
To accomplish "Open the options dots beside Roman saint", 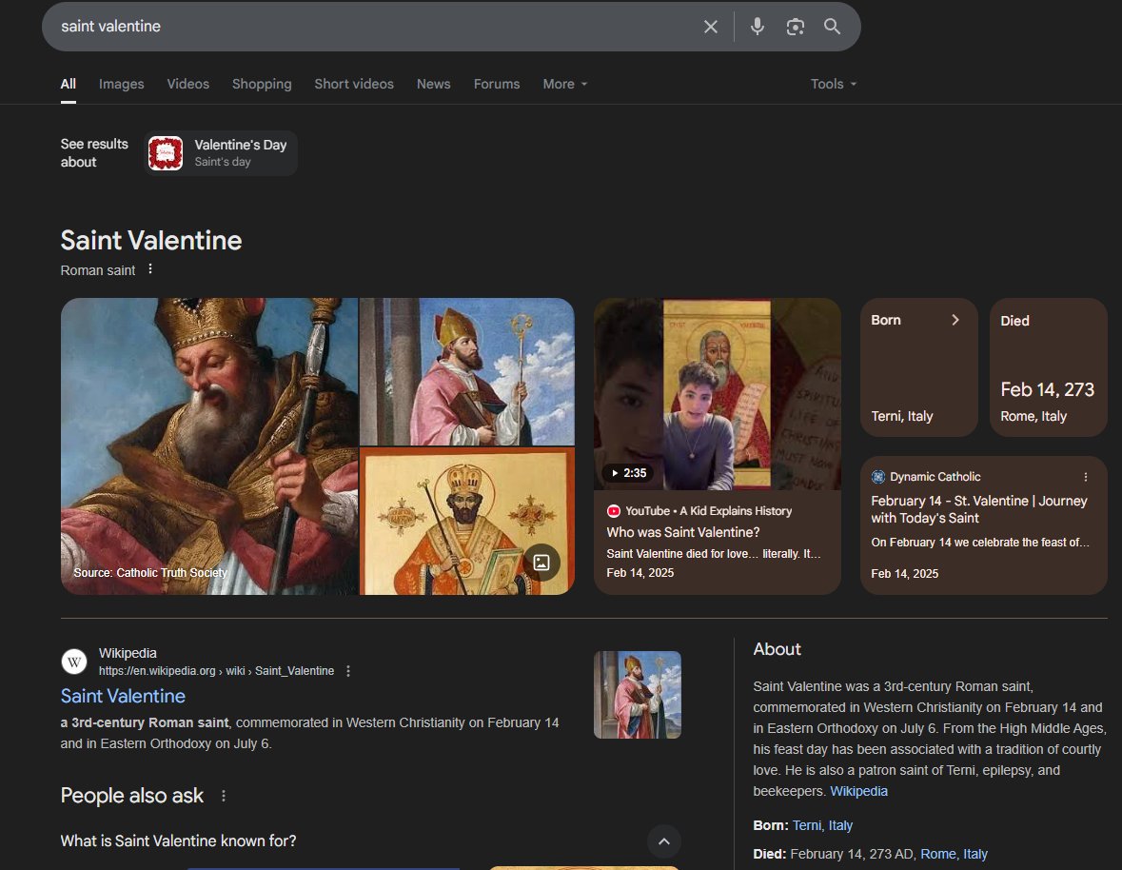I will click(150, 269).
